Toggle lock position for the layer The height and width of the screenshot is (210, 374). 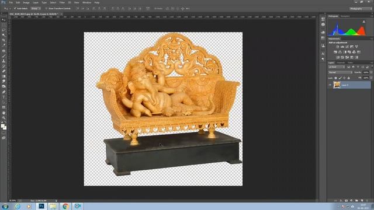click(x=344, y=78)
